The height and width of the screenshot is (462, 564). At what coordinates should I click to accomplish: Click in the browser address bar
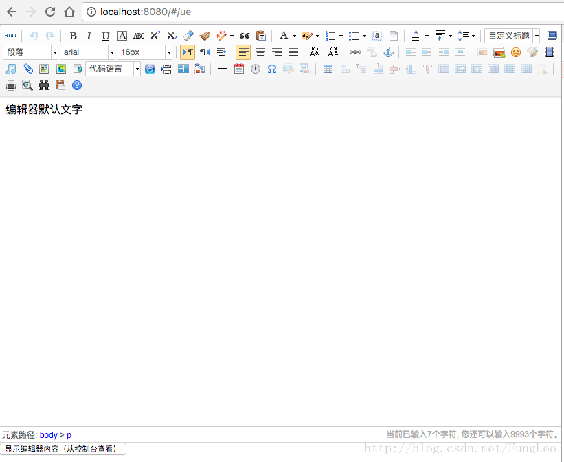(324, 12)
